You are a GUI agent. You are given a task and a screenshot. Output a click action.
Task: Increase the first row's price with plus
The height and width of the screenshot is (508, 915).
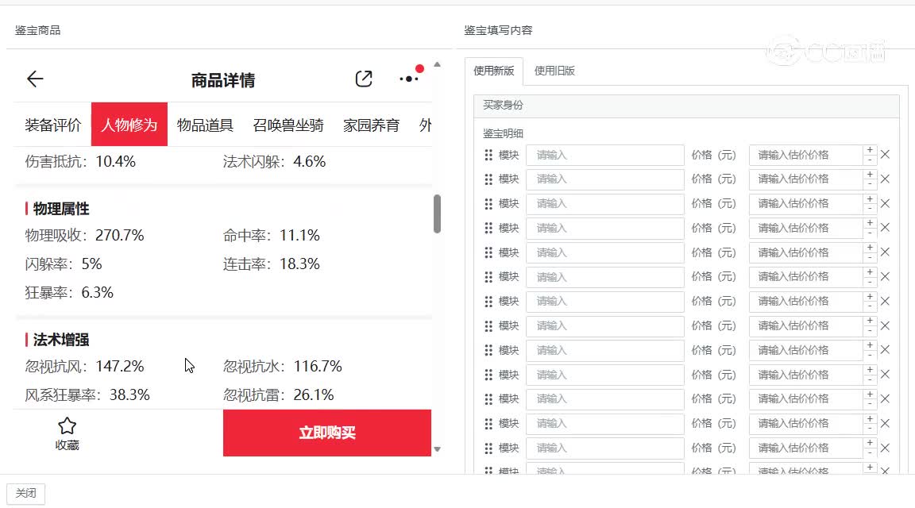(871, 149)
